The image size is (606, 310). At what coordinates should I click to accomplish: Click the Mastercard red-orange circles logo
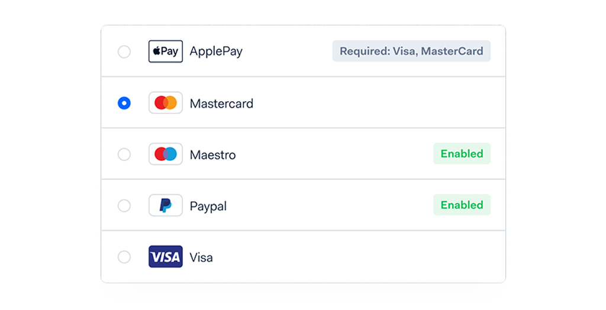166,103
